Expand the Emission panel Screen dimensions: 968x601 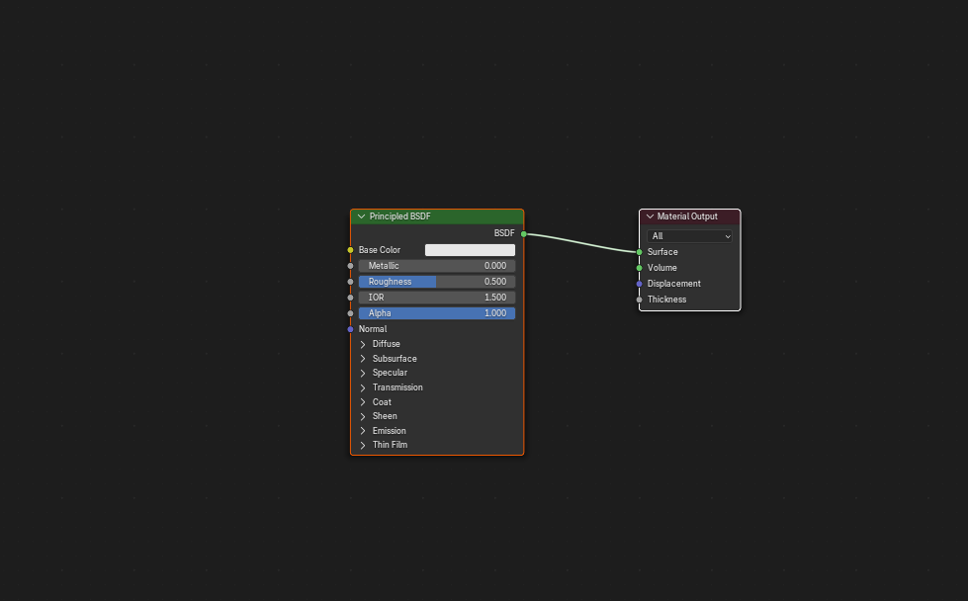(363, 431)
